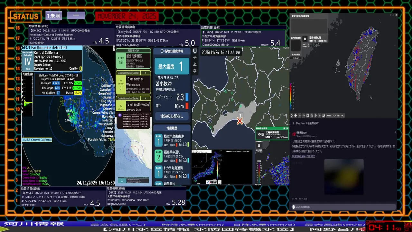Click the No. Stations 57 value
The height and width of the screenshot is (232, 412).
[58, 93]
